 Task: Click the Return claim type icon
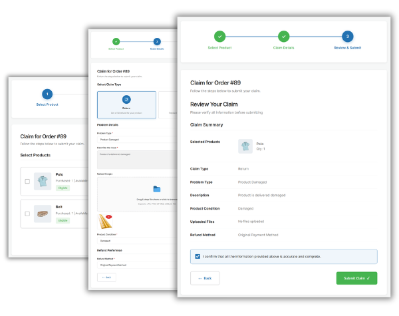[126, 98]
